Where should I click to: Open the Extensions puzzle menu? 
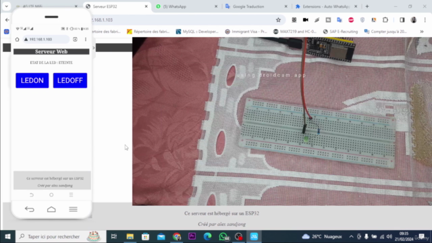point(385,20)
